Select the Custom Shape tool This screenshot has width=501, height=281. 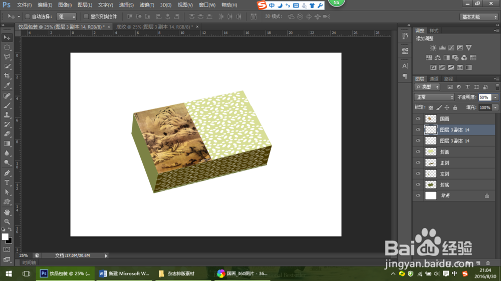click(x=7, y=201)
